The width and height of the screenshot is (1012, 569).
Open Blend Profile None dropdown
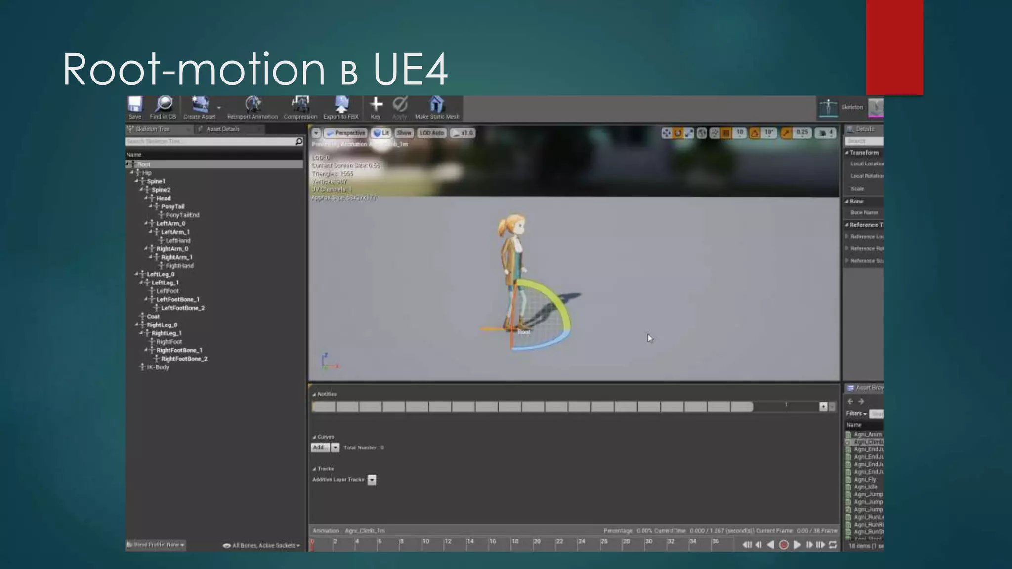coord(156,545)
